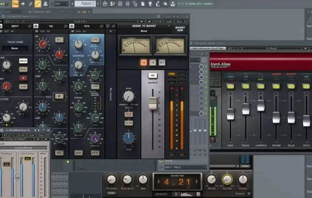
Task: Toggle the EQ section power button
Action: [36, 26]
